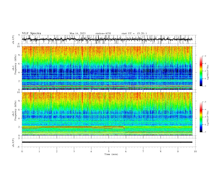Click the ch.1 color bar's log(PSD) label
The height and width of the screenshot is (170, 220).
click(x=208, y=72)
